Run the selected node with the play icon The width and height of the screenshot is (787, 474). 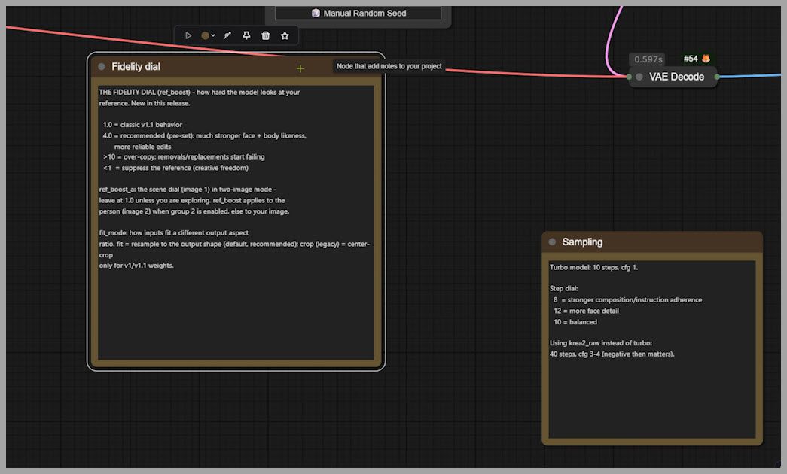pos(188,35)
